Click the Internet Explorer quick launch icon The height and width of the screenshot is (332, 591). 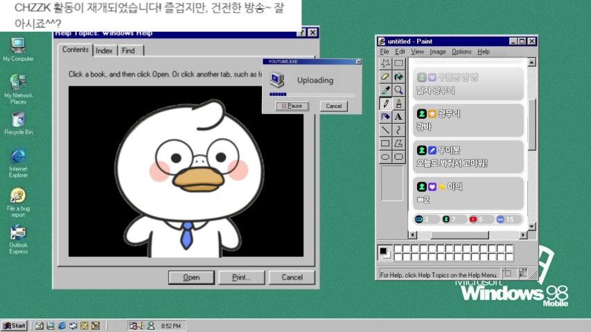(62, 326)
